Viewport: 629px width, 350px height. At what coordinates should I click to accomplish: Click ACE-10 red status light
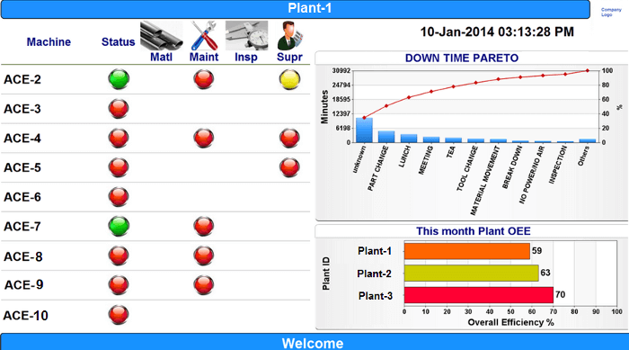tap(119, 315)
